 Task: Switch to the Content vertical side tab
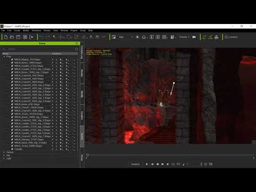click(x=82, y=115)
